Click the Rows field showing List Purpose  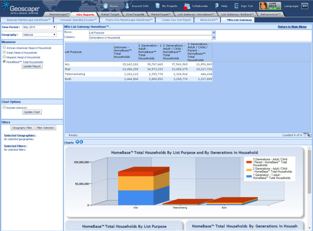click(x=150, y=32)
